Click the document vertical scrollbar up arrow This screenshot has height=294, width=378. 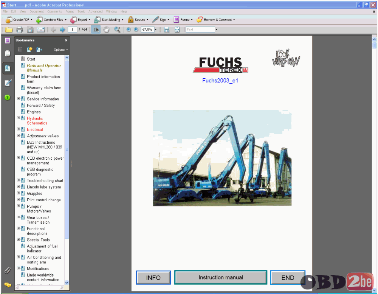[x=374, y=39]
